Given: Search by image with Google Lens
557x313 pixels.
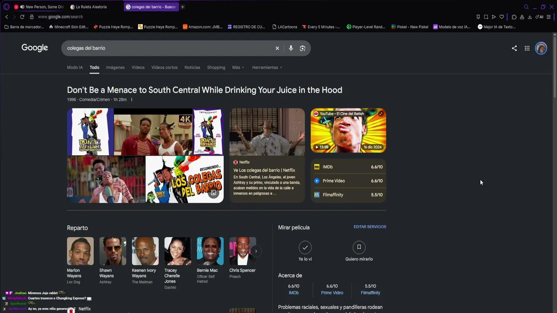Looking at the screenshot, I should coord(302,48).
